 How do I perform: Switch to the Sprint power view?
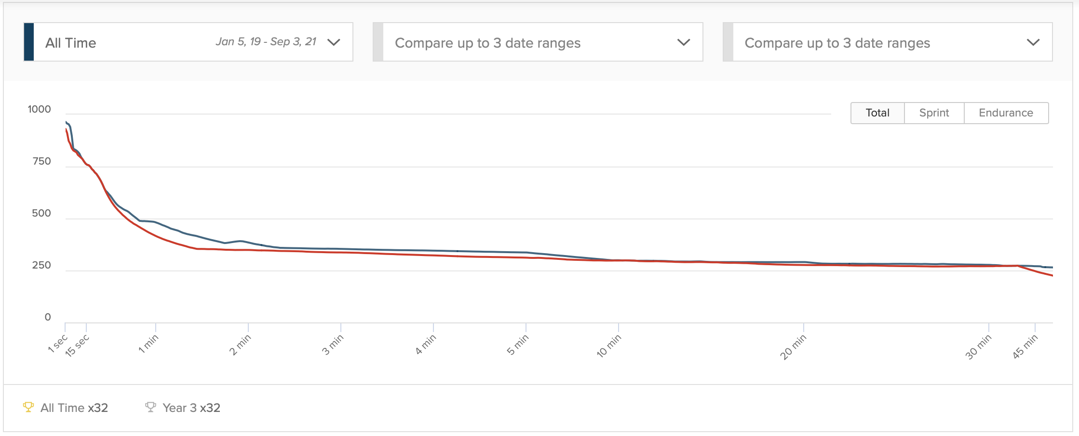click(934, 113)
